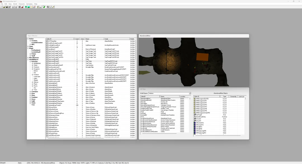Click the magnifier search icon in toolbar
302x164 pixels.
(48, 7)
